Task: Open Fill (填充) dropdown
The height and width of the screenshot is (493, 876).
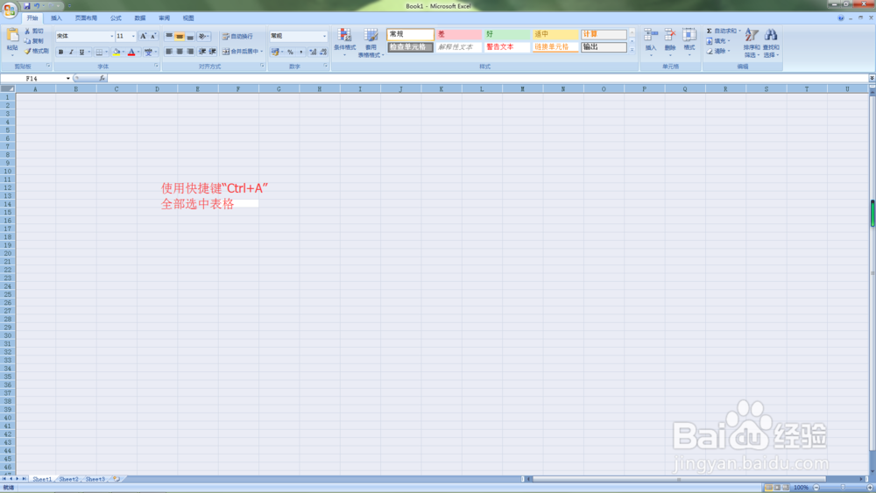Action: 718,41
